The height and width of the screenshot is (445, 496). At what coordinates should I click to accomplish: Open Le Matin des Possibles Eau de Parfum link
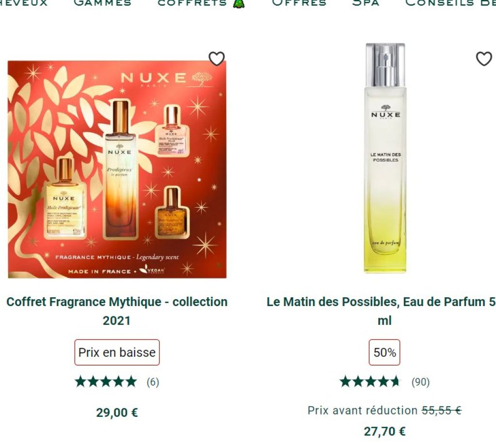[x=381, y=311]
